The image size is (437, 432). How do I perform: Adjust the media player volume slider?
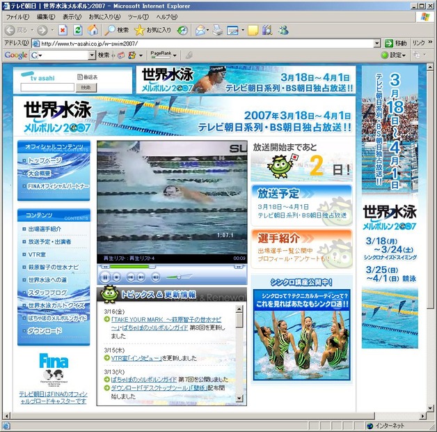[179, 277]
